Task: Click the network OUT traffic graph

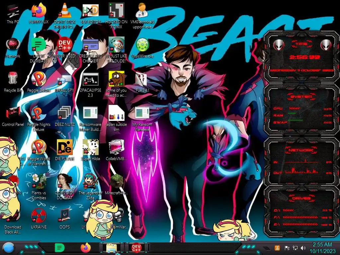Action: [x=301, y=171]
